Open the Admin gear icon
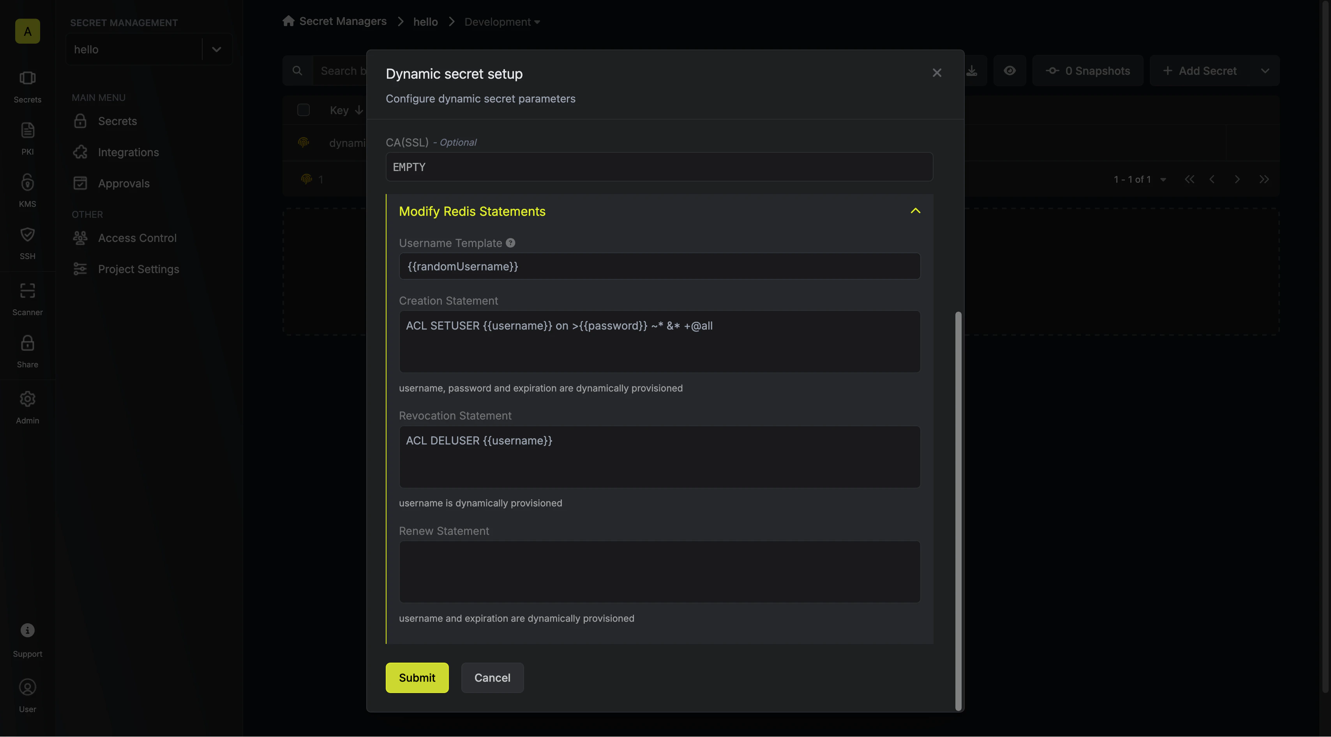This screenshot has width=1331, height=737. (x=27, y=399)
